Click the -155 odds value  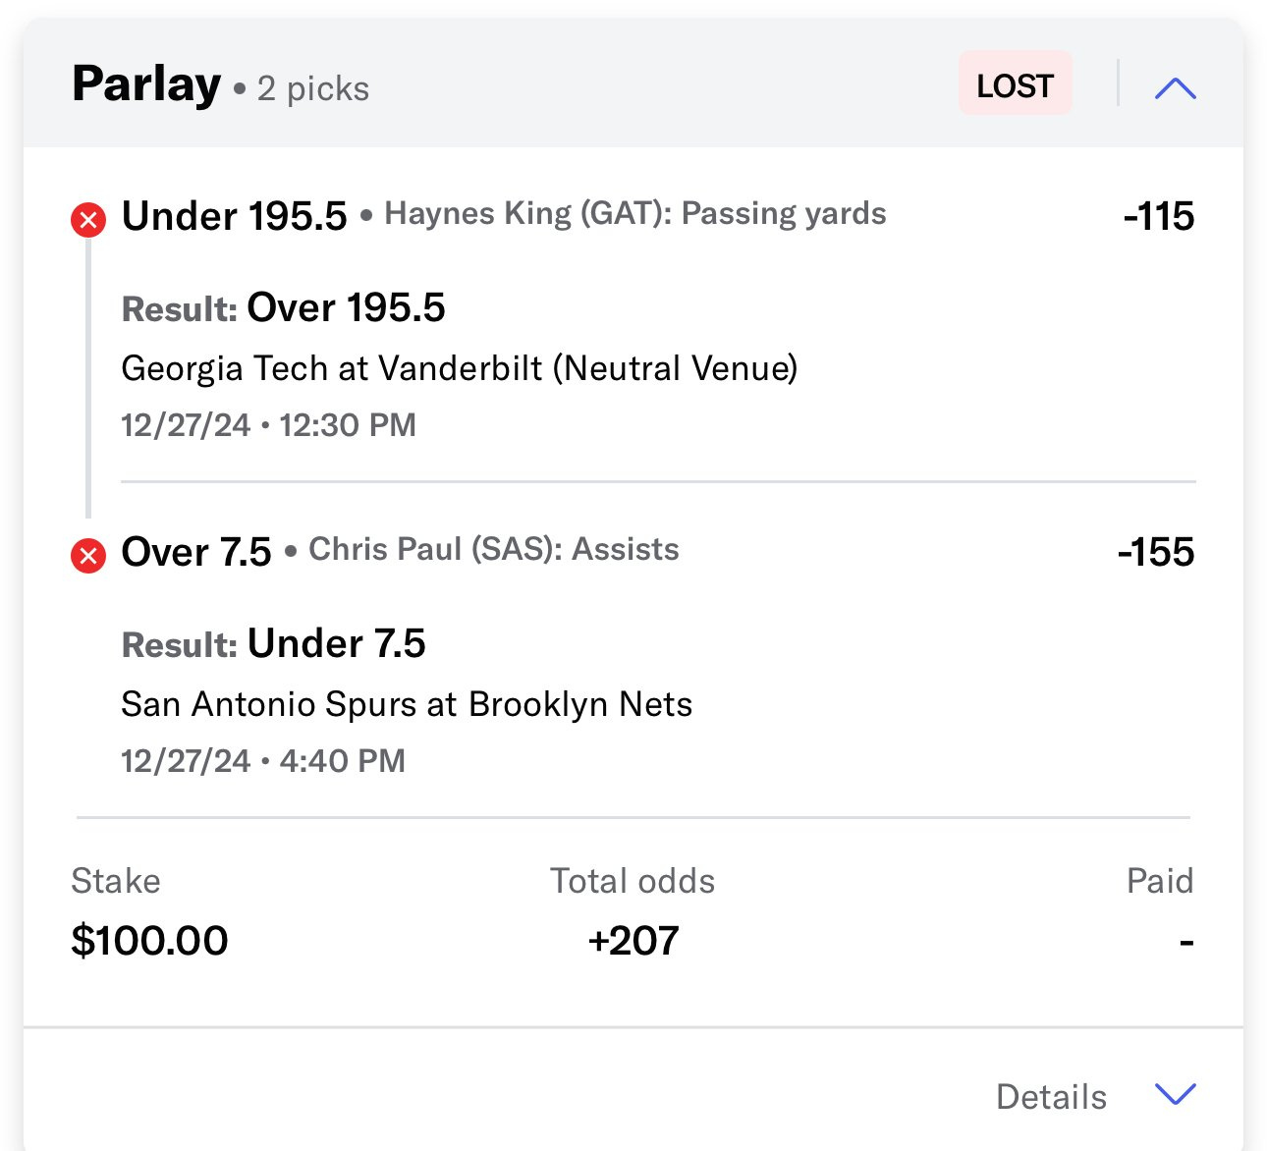tap(1156, 552)
